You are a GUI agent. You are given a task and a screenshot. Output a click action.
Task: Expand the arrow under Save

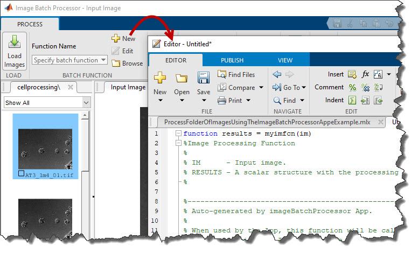point(204,101)
